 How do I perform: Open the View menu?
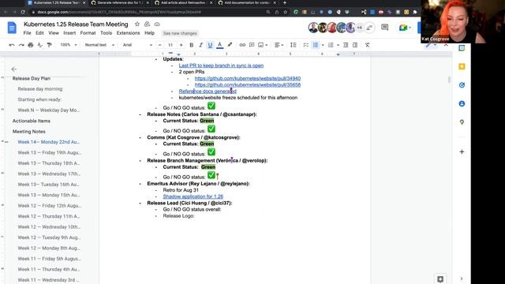[54, 33]
